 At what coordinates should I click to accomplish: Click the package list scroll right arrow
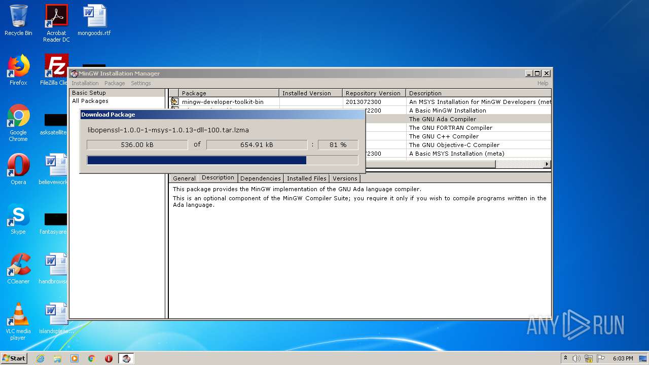tap(547, 164)
